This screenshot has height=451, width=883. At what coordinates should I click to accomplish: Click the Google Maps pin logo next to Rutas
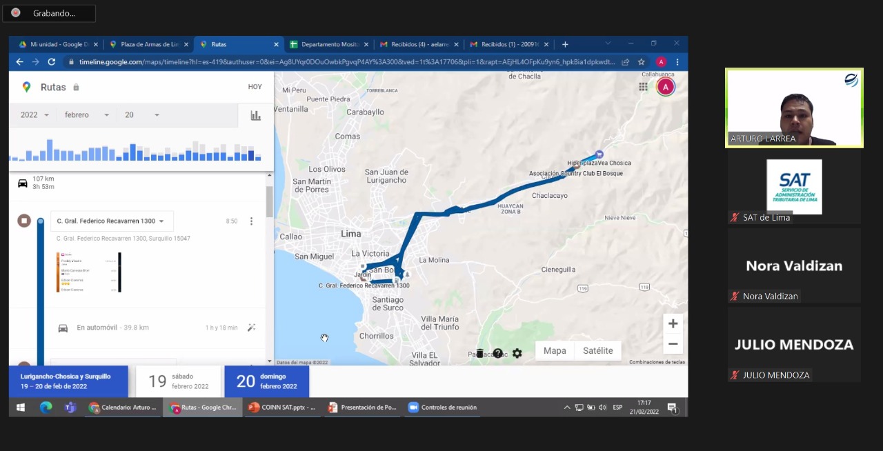click(x=26, y=87)
